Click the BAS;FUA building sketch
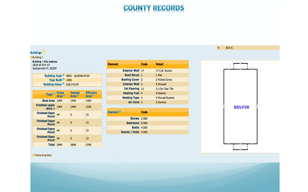 (x=241, y=107)
